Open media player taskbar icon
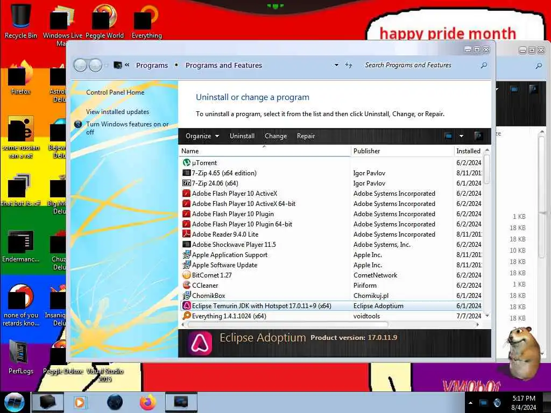The image size is (551, 413). [x=80, y=402]
